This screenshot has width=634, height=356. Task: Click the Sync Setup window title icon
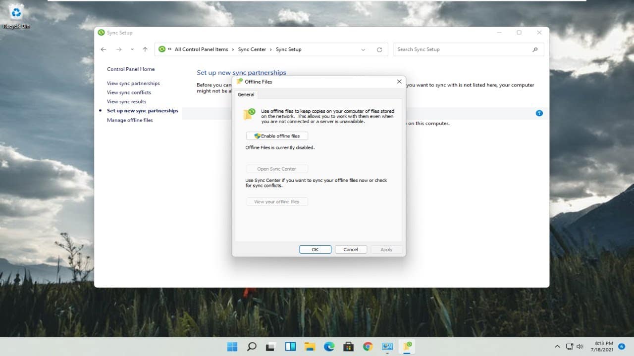(102, 33)
